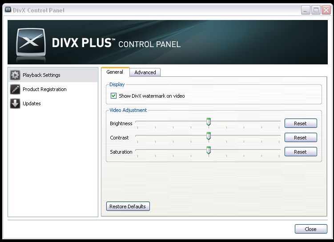This screenshot has height=242, width=334.
Task: Click the Saturation label
Action: point(121,152)
